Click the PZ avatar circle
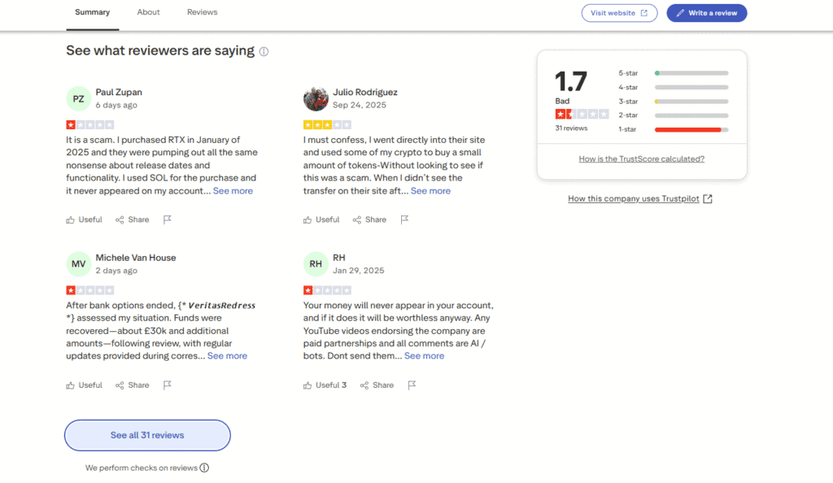The image size is (833, 483). tap(79, 98)
